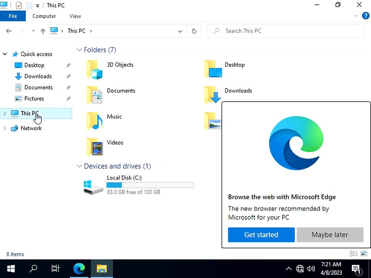371x278 pixels.
Task: Launch Microsoft Edge from the taskbar
Action: click(79, 269)
